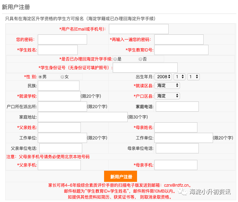Image resolution: width=238 pixels, height=202 pixels.
Task: Click the 学生身份证号 input field
Action: point(145,67)
